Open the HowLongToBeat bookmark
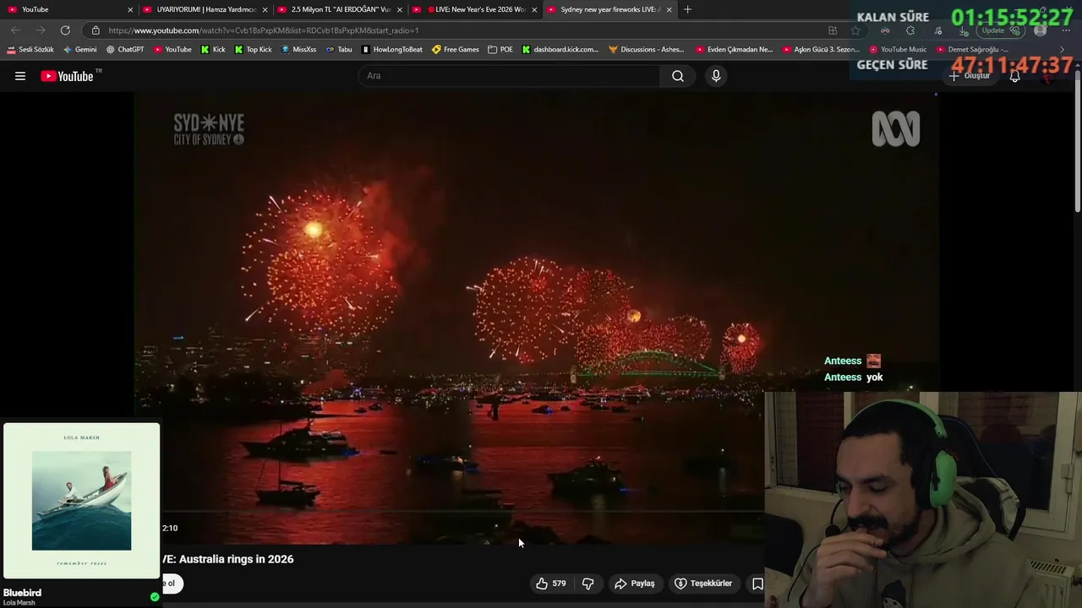 point(392,50)
